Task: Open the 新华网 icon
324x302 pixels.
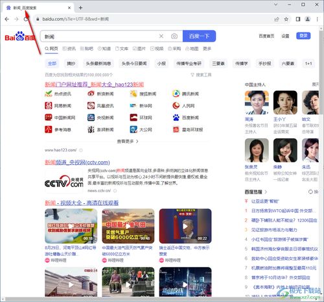Action: 133,106
